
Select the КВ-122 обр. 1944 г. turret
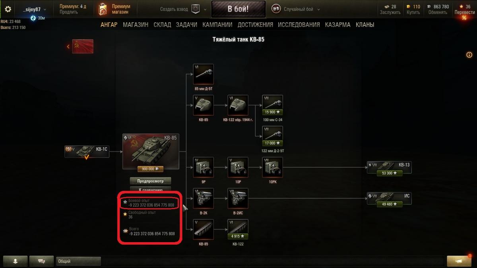pyautogui.click(x=238, y=105)
